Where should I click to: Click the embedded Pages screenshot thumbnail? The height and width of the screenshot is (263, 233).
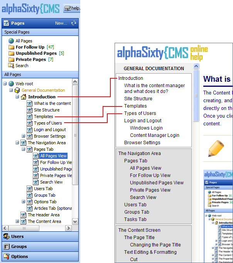[218, 216]
